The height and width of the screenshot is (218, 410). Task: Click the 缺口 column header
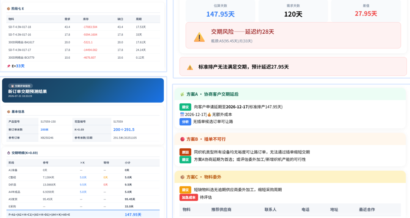tap(120, 19)
